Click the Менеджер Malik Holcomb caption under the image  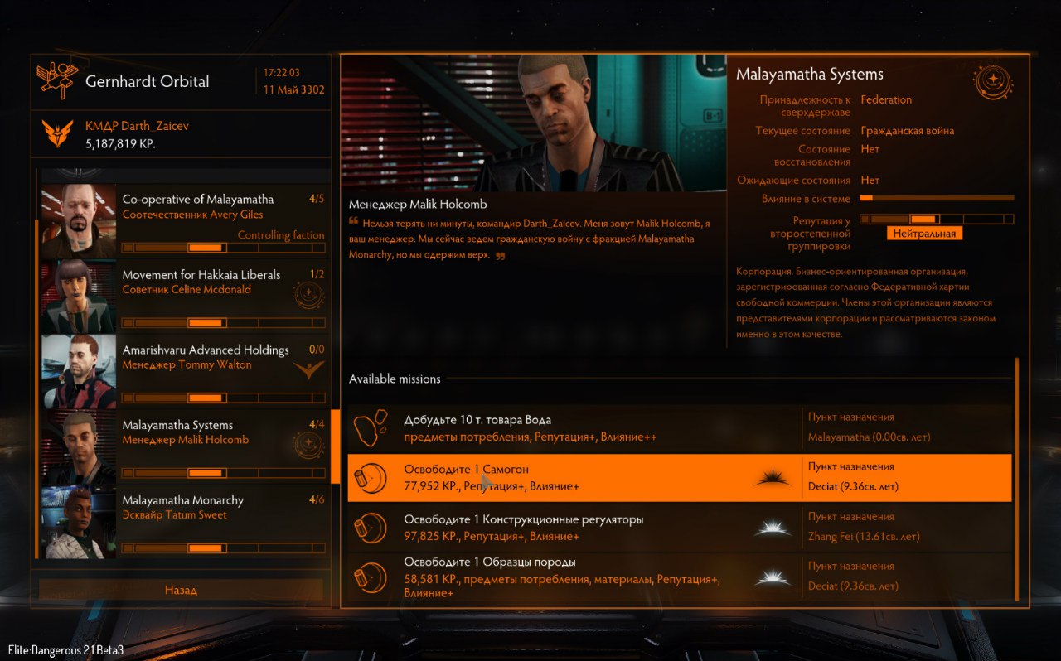pos(418,204)
